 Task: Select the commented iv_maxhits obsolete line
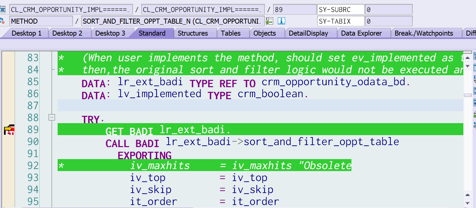[200, 165]
